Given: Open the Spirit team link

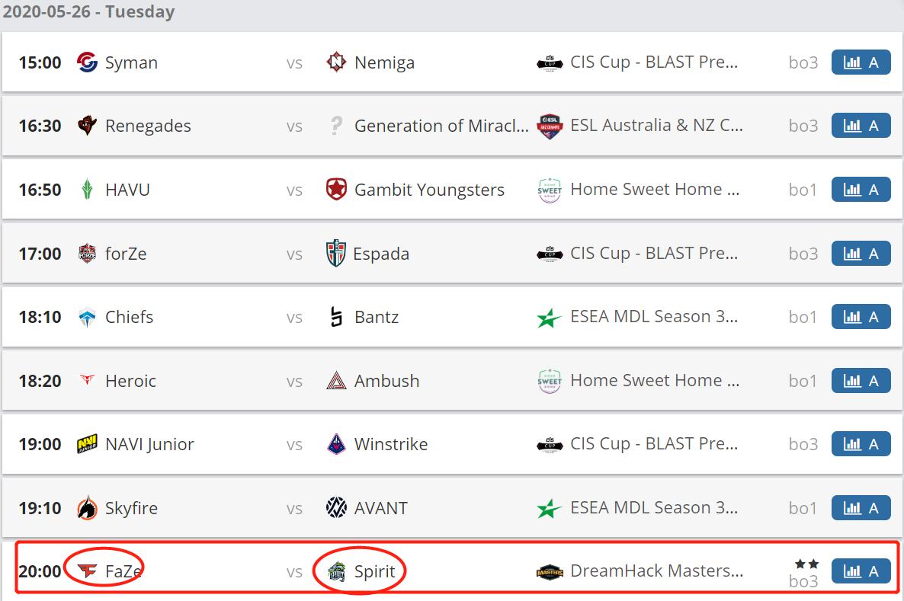Looking at the screenshot, I should [x=374, y=571].
